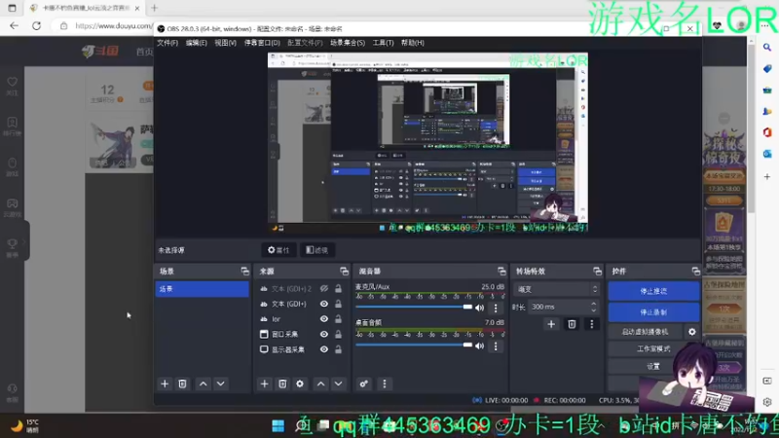Pop out the 混音器 dock panel
The height and width of the screenshot is (438, 779).
(501, 272)
